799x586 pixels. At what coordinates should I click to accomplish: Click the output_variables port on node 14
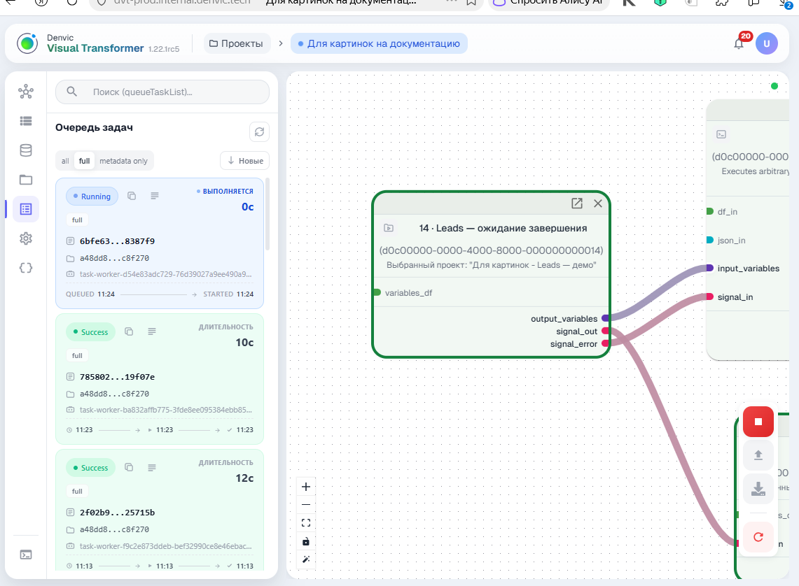pyautogui.click(x=605, y=318)
